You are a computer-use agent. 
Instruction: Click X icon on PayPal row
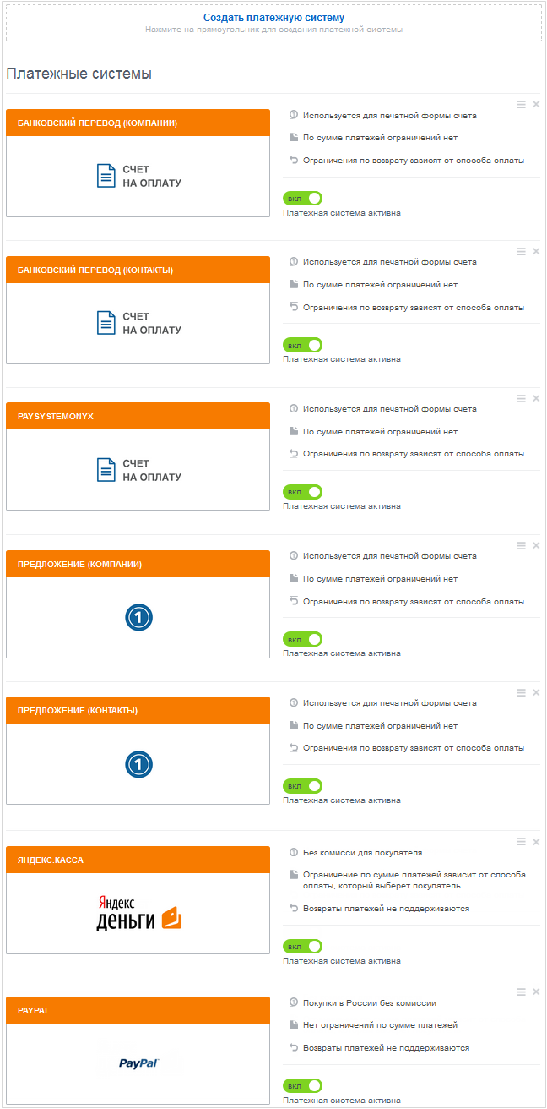point(536,992)
